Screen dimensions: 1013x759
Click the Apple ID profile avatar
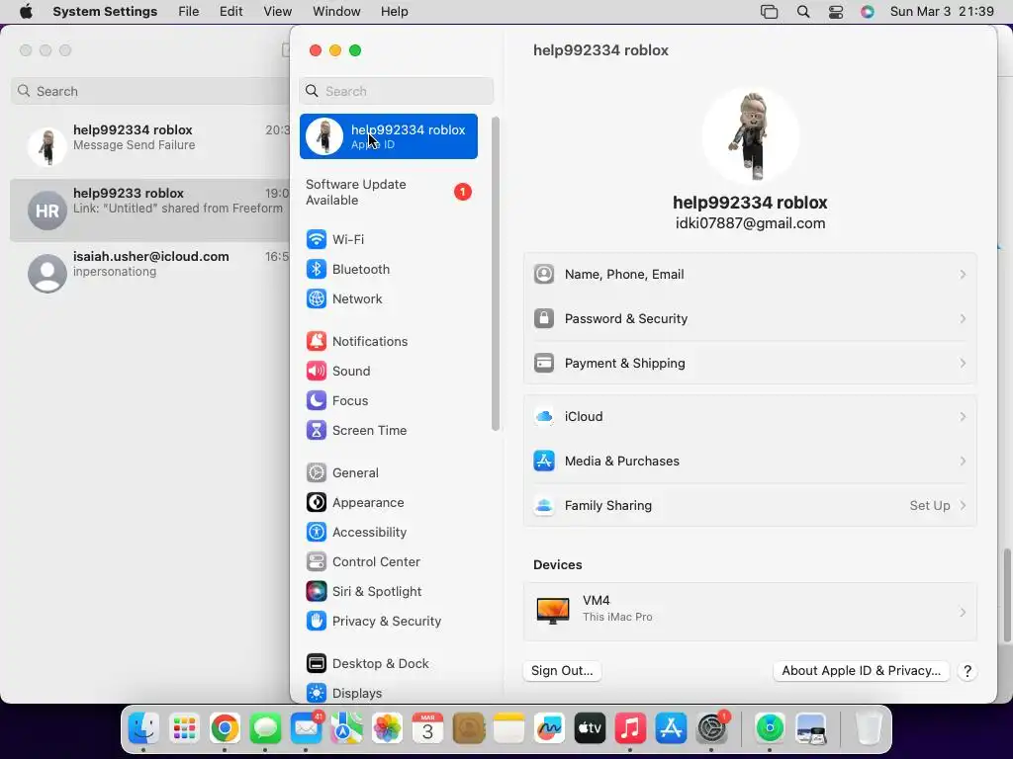(x=750, y=136)
